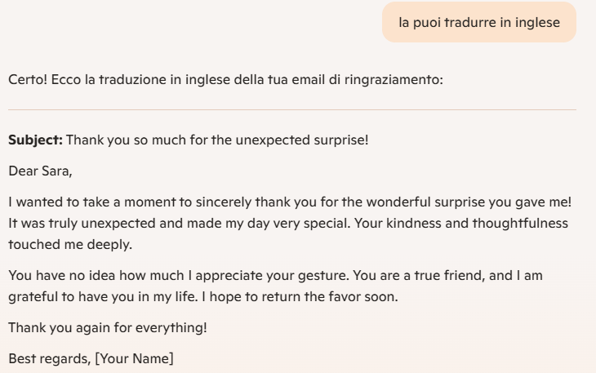Screen dimensions: 596x373
Task: Click the word 'thoughtfulness' in the first paragraph
Action: (x=520, y=224)
